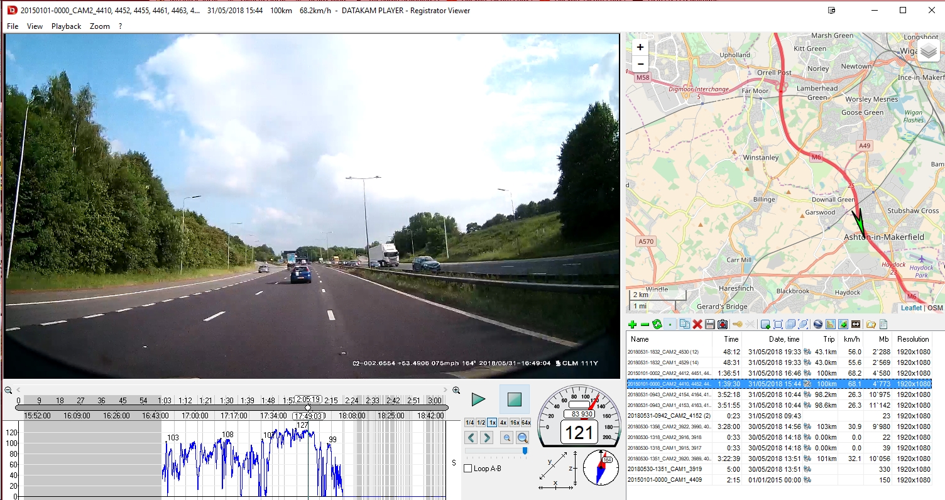The width and height of the screenshot is (945, 500).
Task: Click the document list icon
Action: coord(883,324)
